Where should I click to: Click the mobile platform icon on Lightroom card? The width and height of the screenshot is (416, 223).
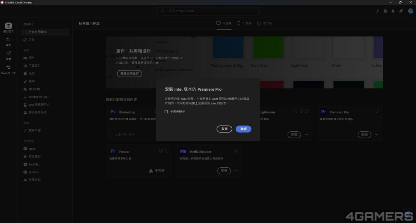point(301,111)
